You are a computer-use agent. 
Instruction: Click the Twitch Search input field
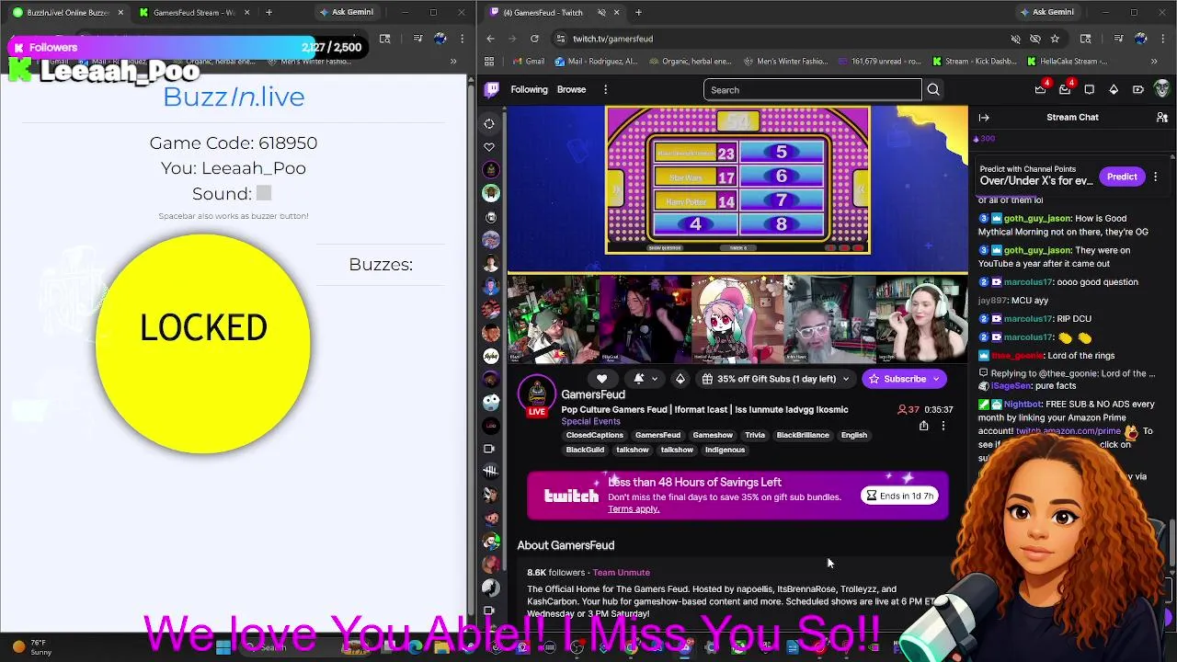coord(812,89)
